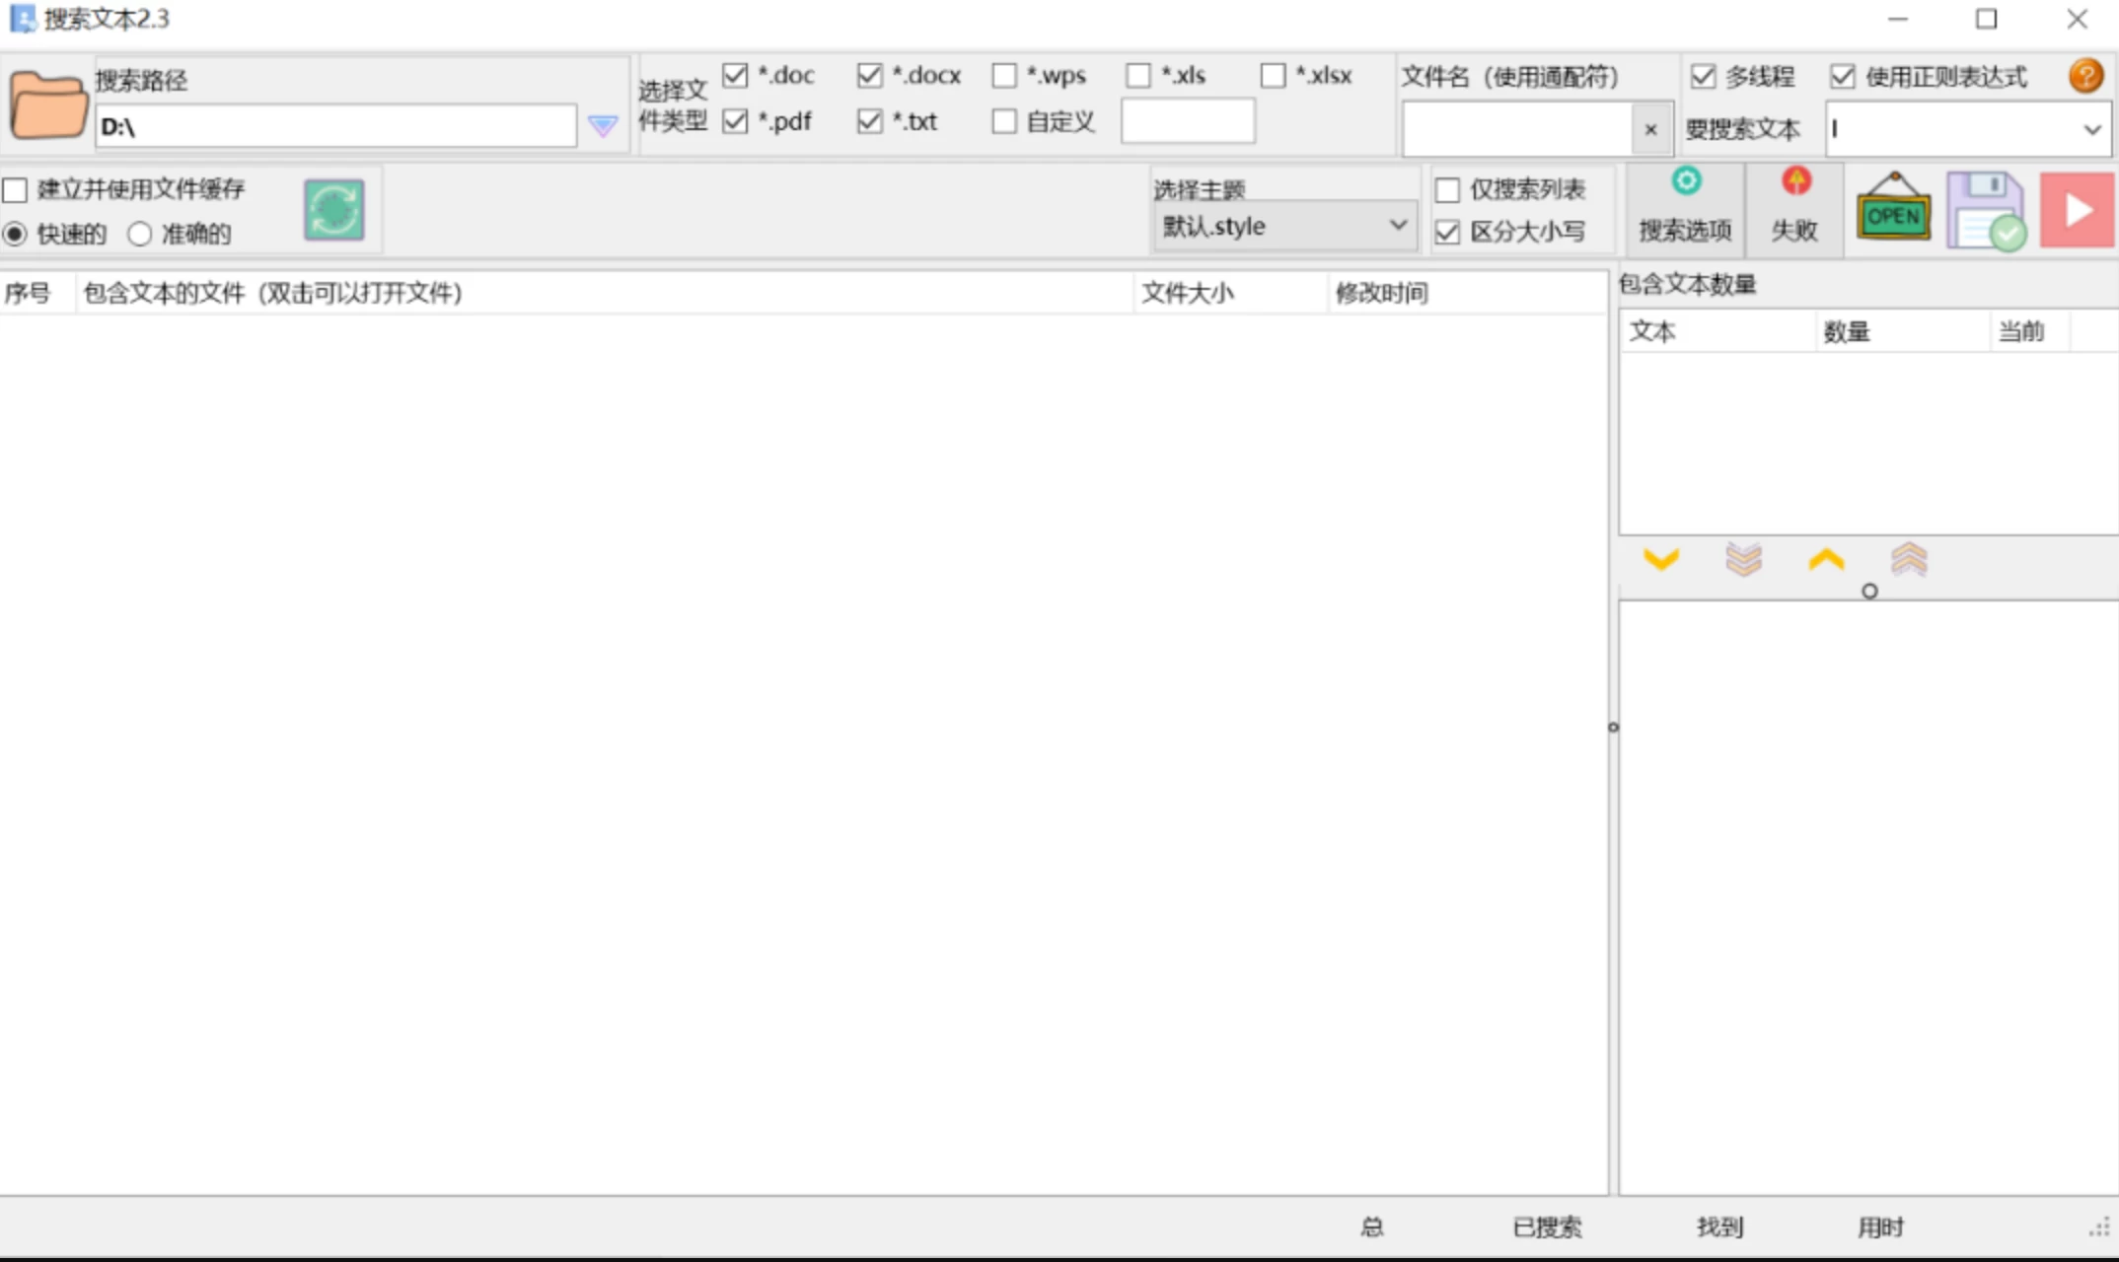The height and width of the screenshot is (1262, 2119).
Task: Open the 搜索选项 tab
Action: pos(1685,208)
